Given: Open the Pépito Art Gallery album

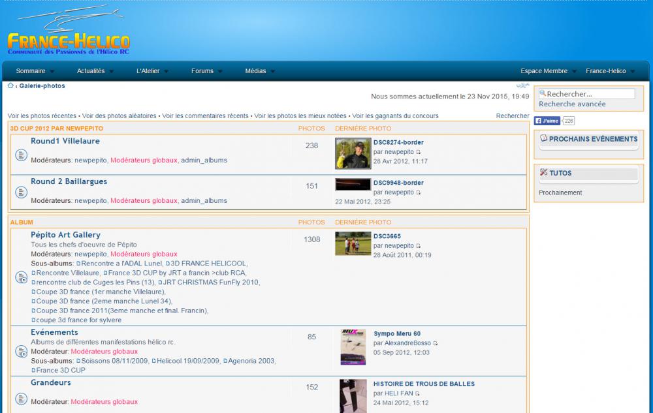Looking at the screenshot, I should pos(65,235).
